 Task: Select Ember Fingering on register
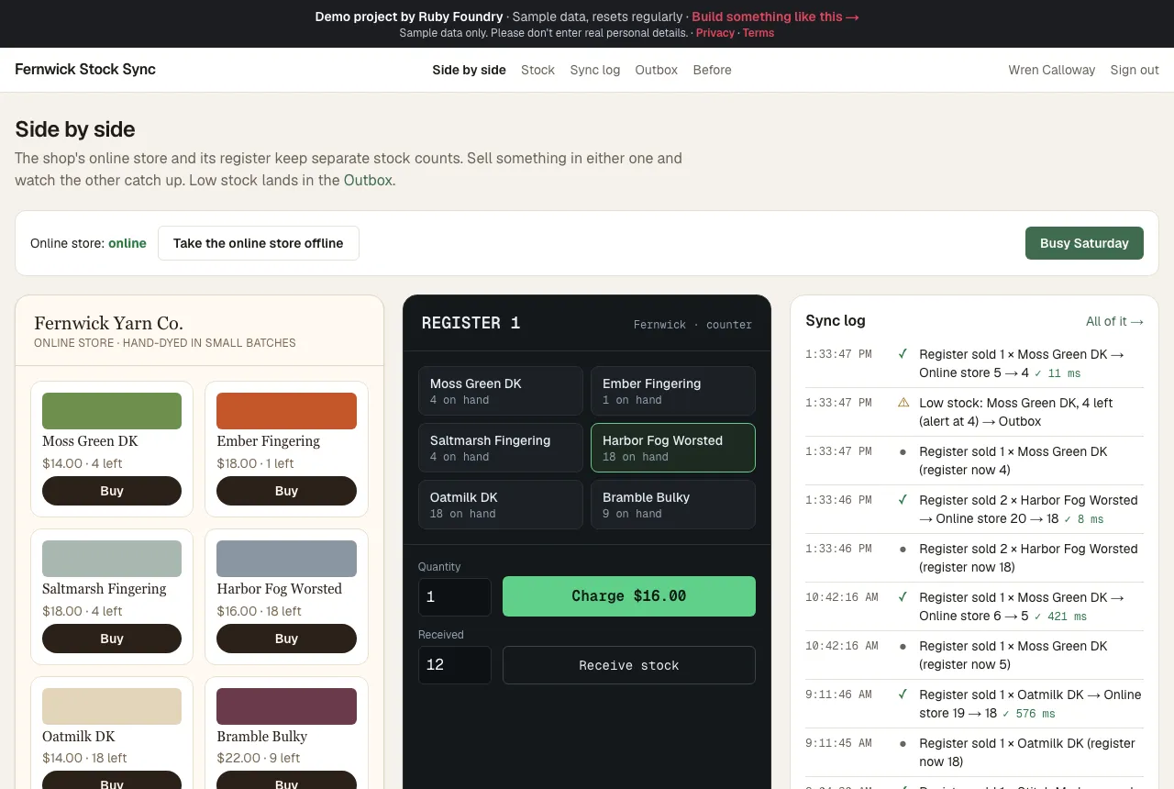(x=673, y=391)
